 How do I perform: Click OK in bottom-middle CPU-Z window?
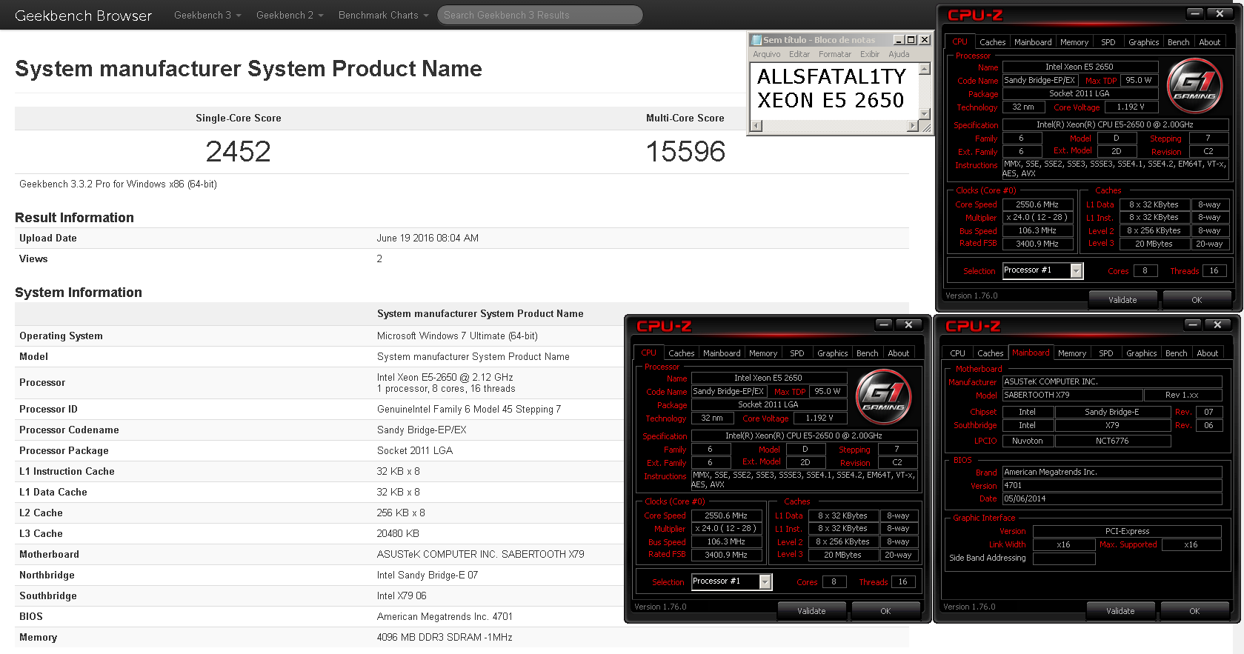pyautogui.click(x=885, y=611)
